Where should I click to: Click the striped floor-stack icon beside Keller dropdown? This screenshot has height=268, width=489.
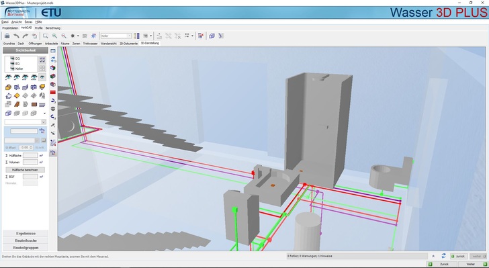[136, 36]
